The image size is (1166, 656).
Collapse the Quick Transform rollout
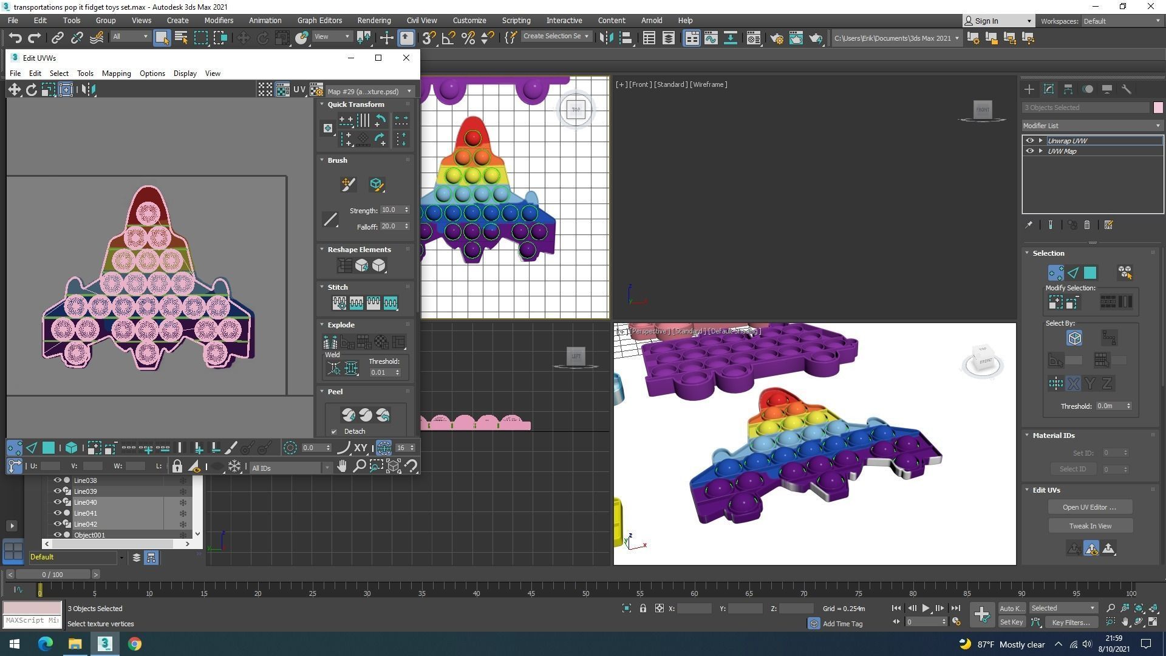click(x=322, y=104)
